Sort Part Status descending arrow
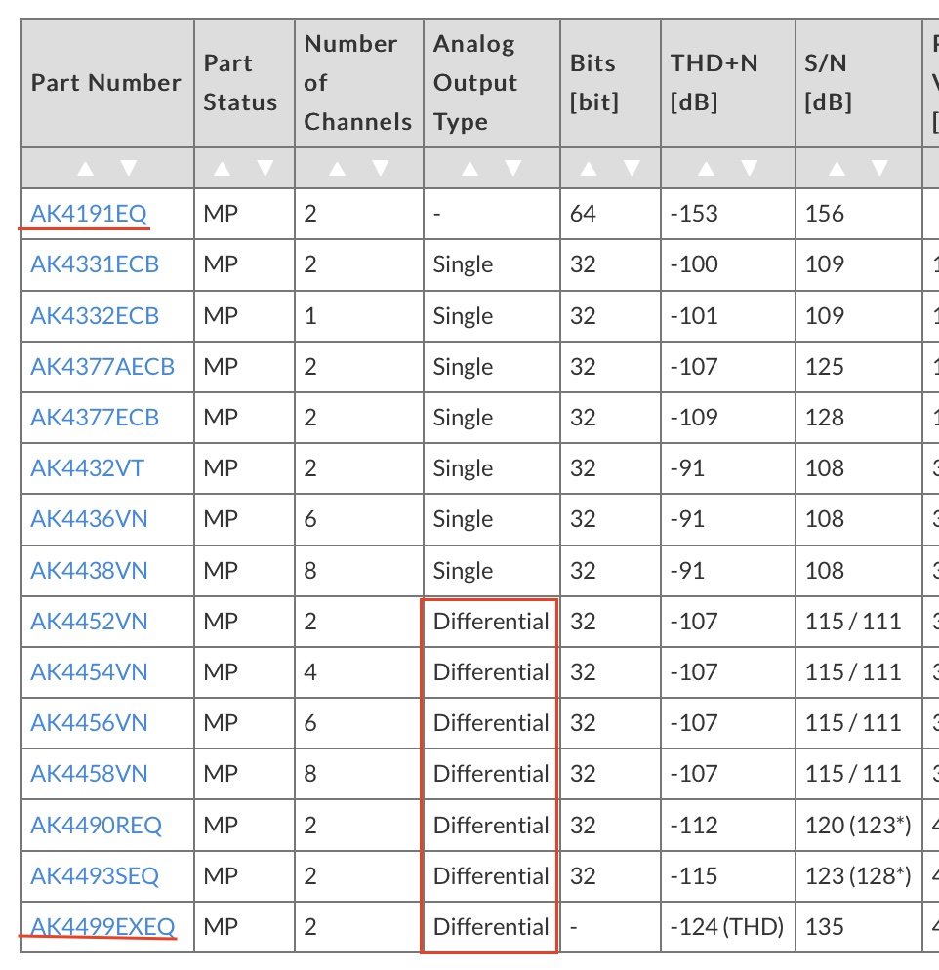 pyautogui.click(x=265, y=168)
